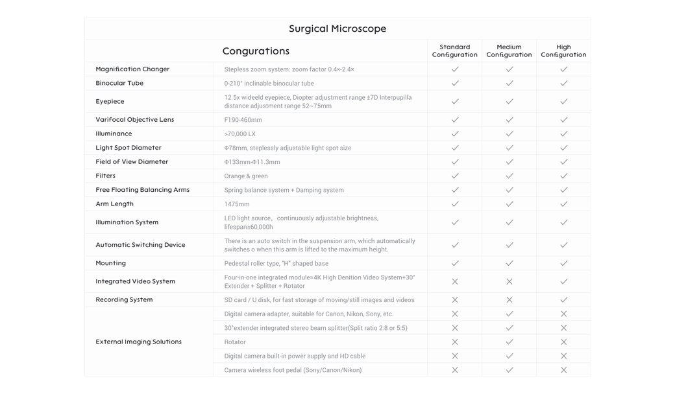Image resolution: width=675 pixels, height=396 pixels.
Task: Click High checkmark for Mounting row
Action: tap(563, 263)
